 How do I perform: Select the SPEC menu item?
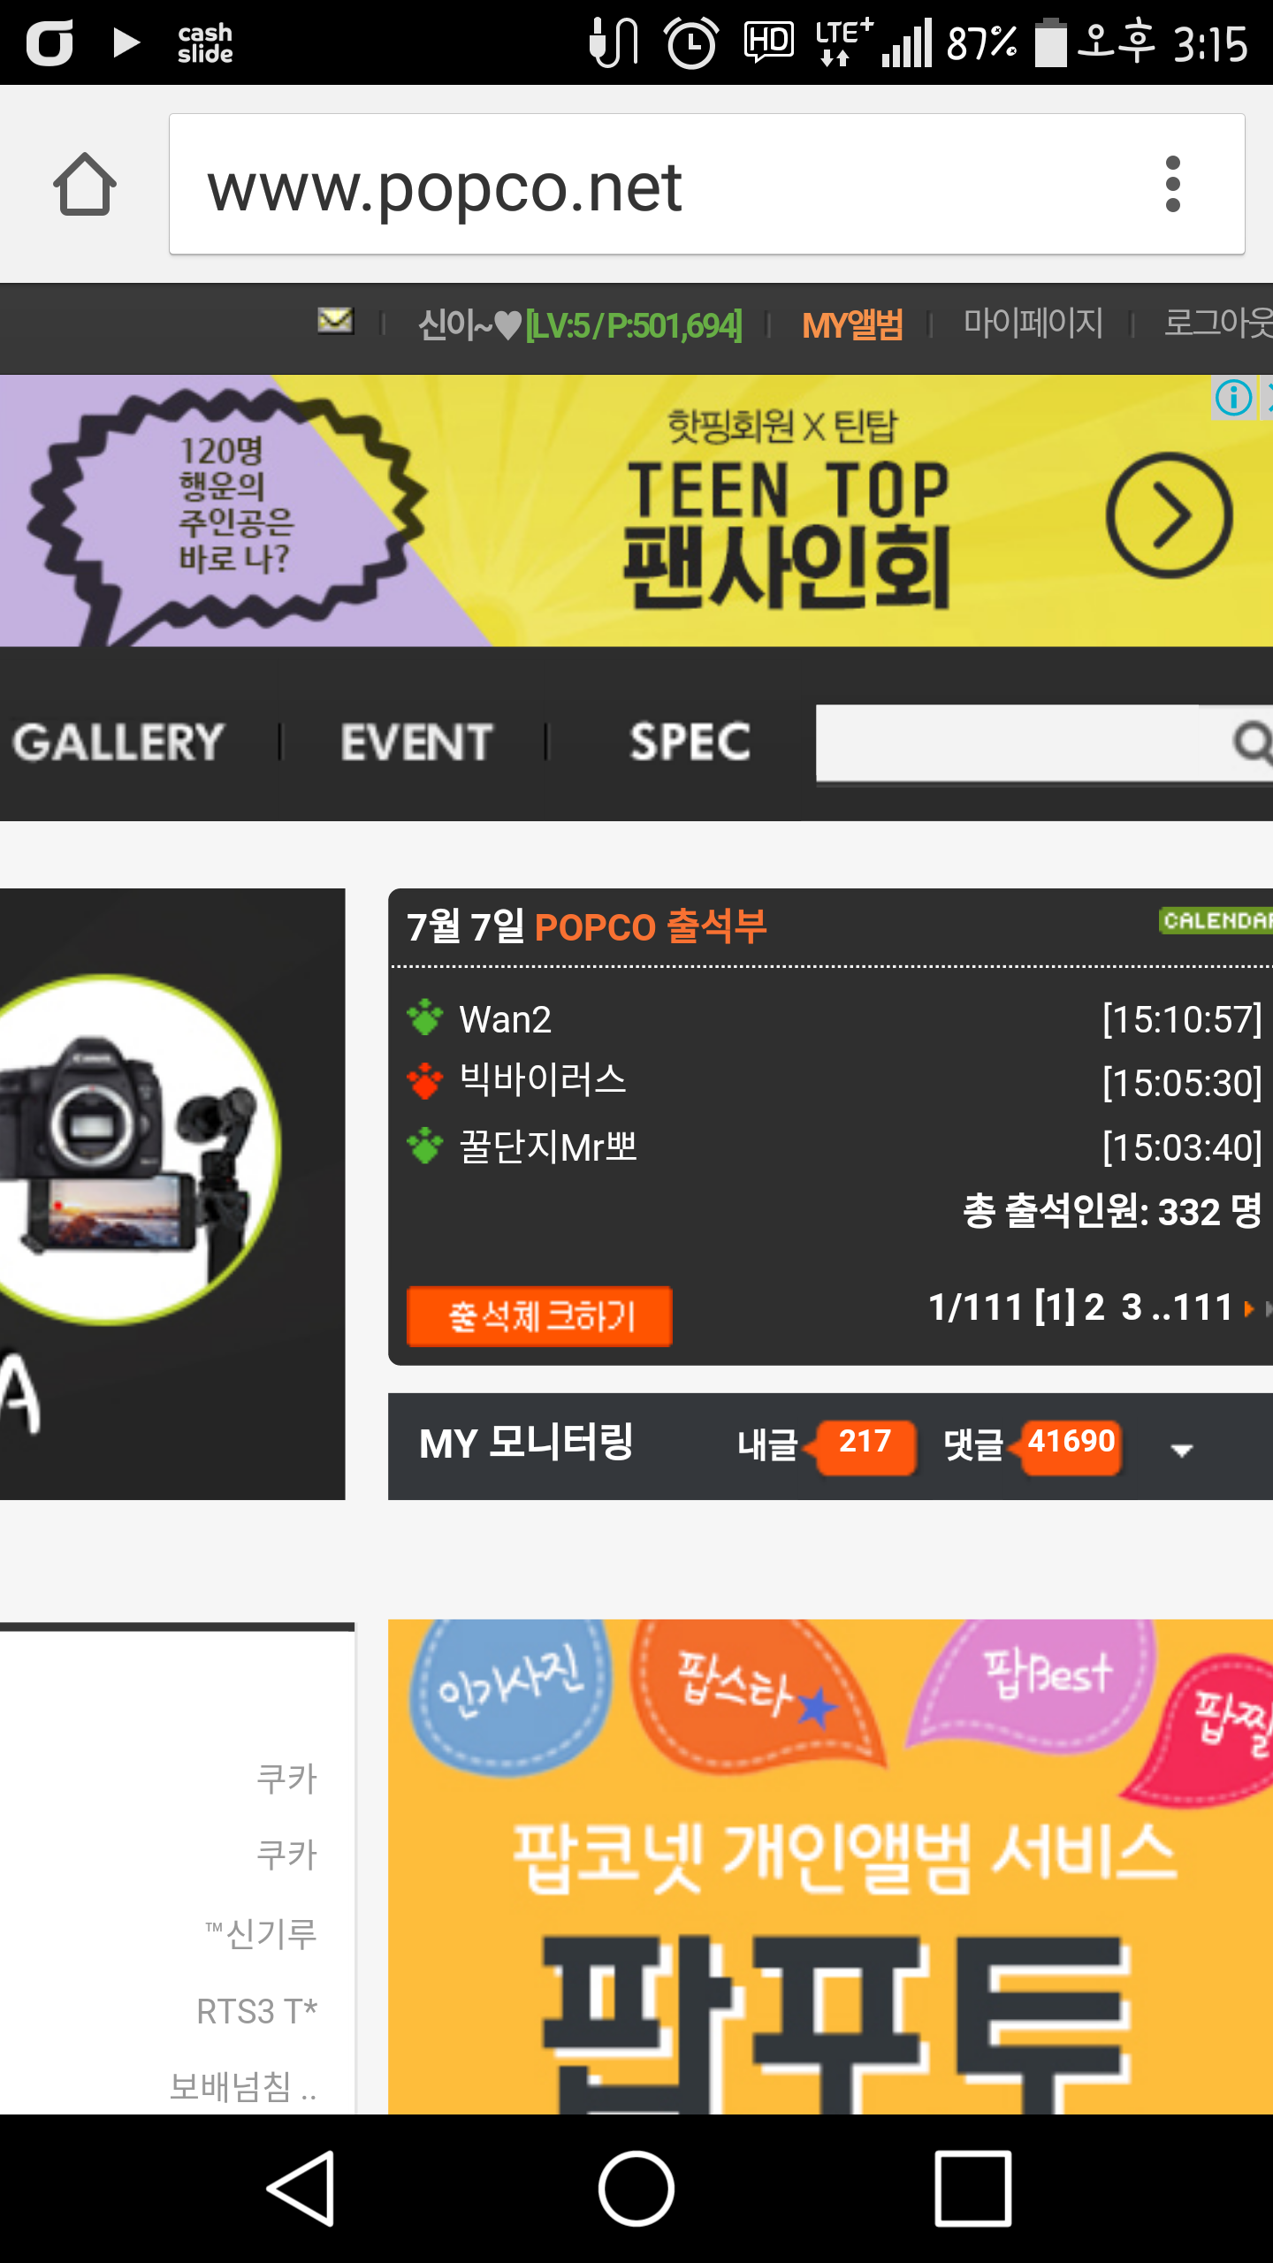click(x=690, y=742)
